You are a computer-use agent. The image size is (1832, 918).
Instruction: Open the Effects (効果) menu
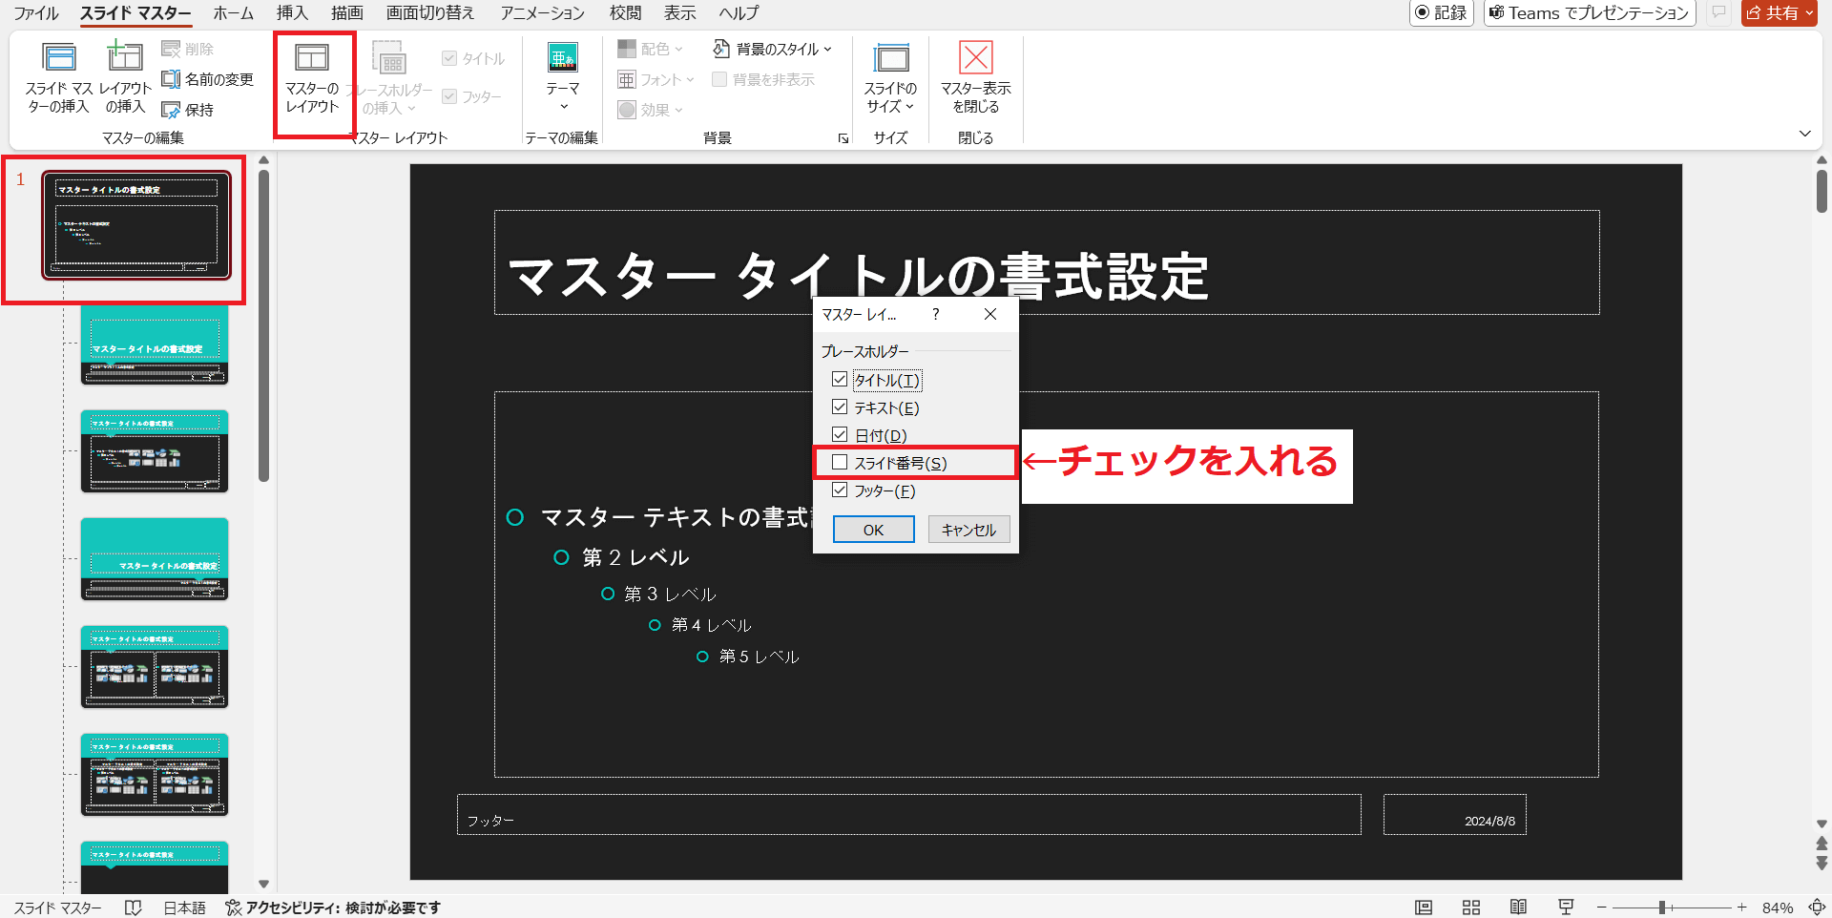650,110
